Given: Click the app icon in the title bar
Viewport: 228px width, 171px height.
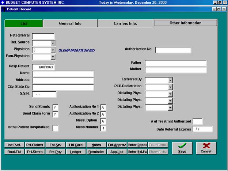Looking at the screenshot, I should click(x=3, y=3).
